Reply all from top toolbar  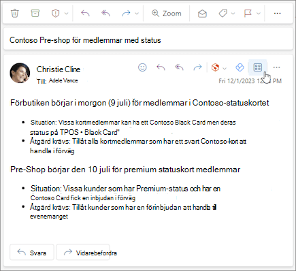[x=105, y=14]
